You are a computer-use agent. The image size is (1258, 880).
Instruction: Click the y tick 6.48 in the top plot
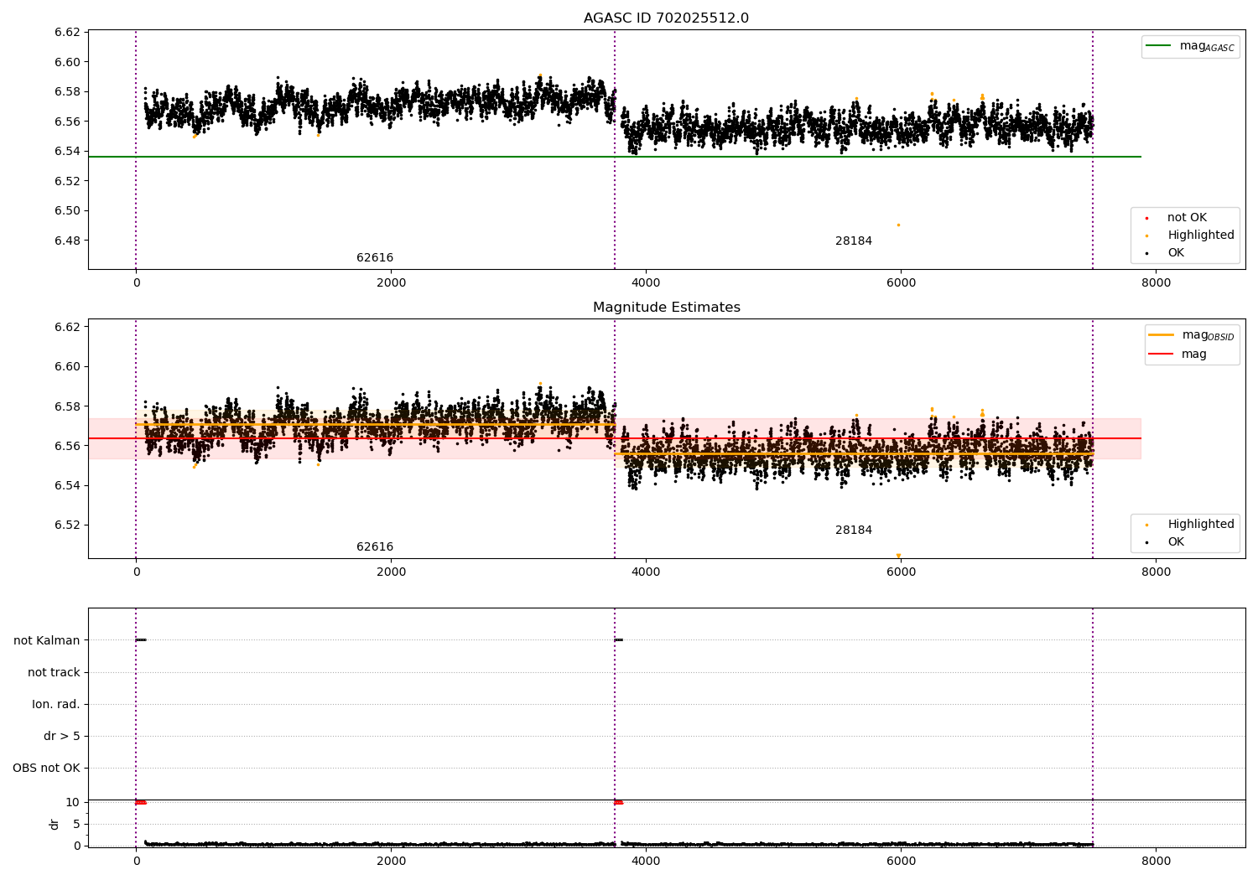tap(67, 241)
